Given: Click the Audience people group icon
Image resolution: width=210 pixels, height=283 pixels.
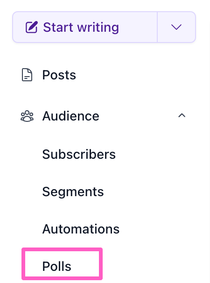Looking at the screenshot, I should coord(27,116).
